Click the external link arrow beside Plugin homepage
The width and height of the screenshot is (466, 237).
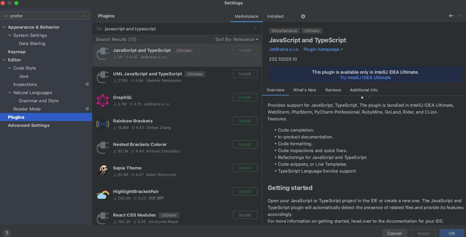(342, 49)
